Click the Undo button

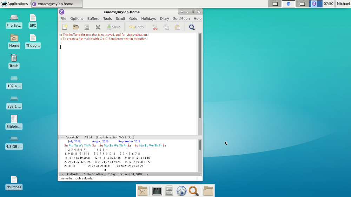click(136, 27)
